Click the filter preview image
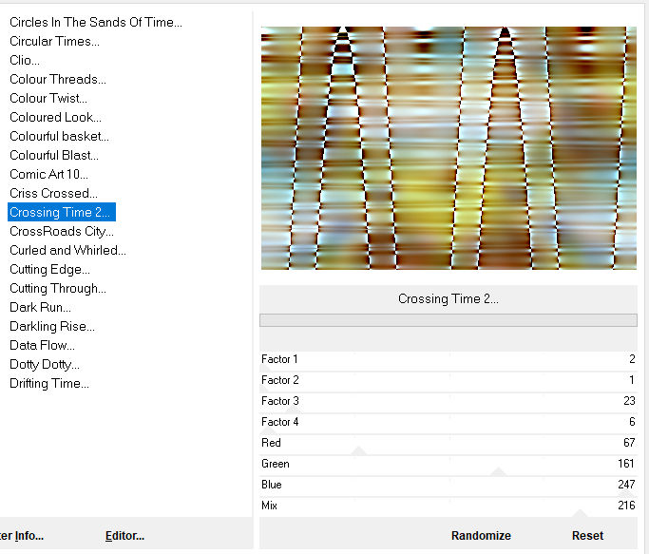649x554 pixels. coord(448,148)
